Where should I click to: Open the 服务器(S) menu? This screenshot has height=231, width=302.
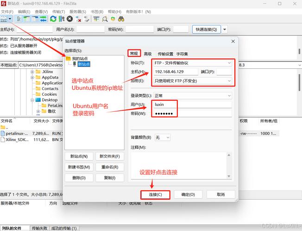pos(78,12)
